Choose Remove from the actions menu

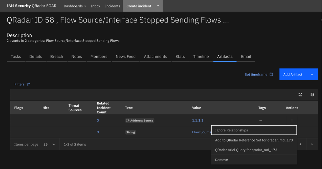point(254,160)
